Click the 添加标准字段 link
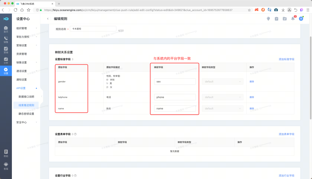This screenshot has height=179, width=312. pyautogui.click(x=286, y=59)
